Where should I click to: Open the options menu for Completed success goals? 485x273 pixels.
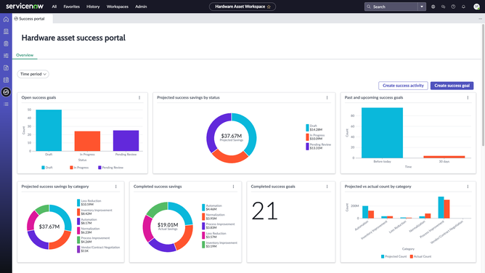(327, 187)
